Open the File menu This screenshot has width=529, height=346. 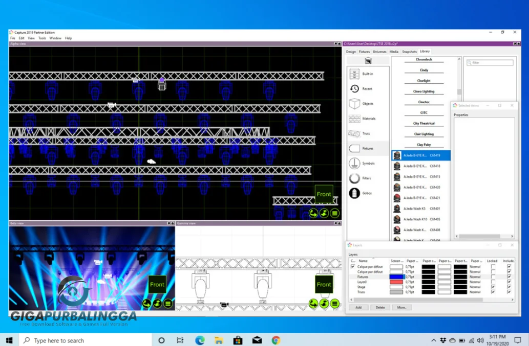click(13, 38)
